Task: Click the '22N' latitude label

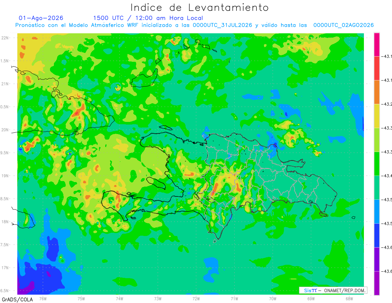Action: click(5, 38)
